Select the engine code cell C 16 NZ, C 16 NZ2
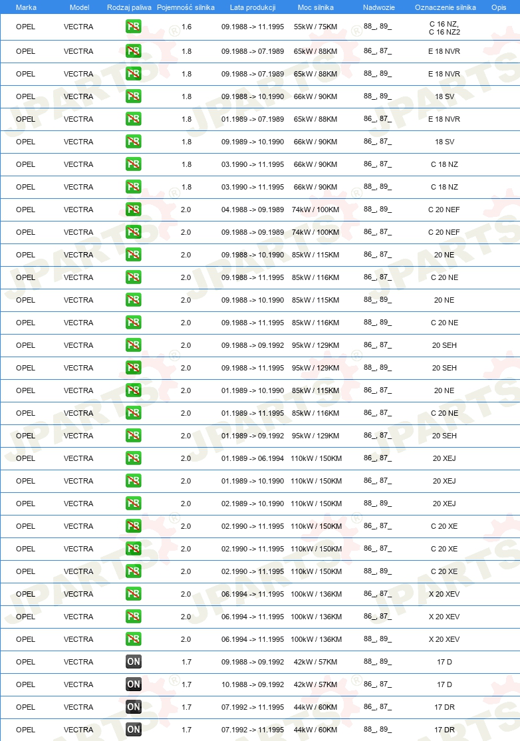 click(444, 28)
